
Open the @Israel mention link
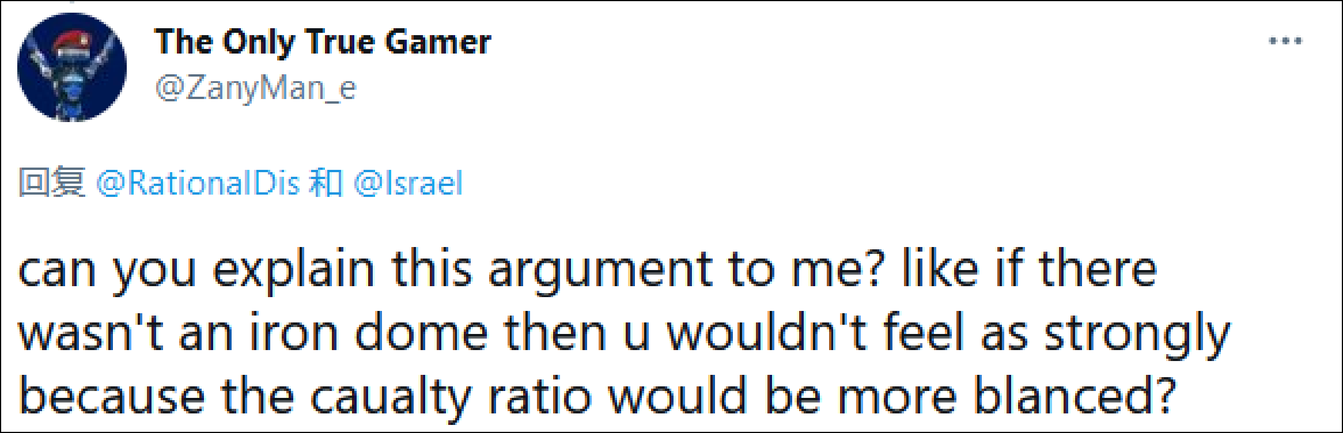point(408,184)
